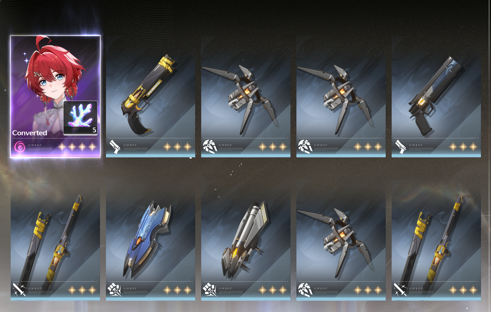Click sword type icon on bottom-right card
491x312 pixels.
400,290
